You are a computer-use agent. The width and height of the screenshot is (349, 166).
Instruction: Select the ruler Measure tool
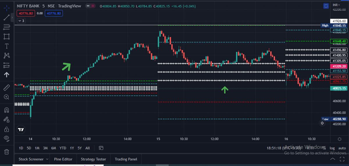(6, 87)
